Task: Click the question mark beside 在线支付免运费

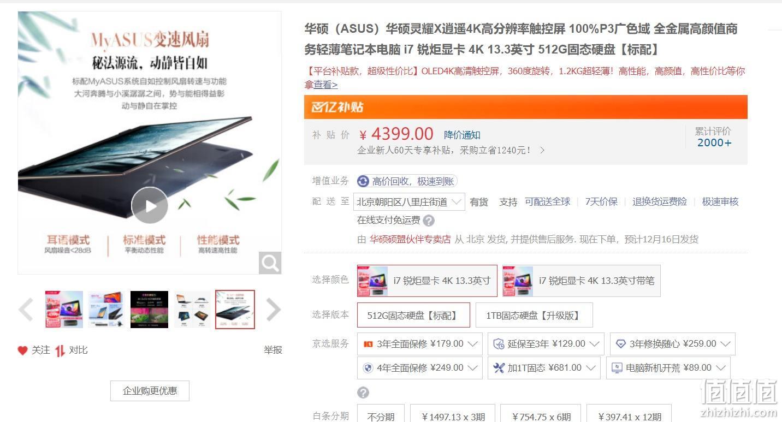Action: coord(429,221)
